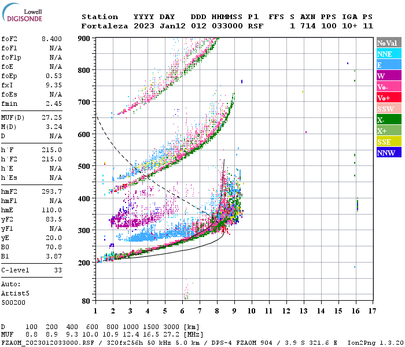
Task: Click the AXN value 714
Action: pyautogui.click(x=308, y=26)
